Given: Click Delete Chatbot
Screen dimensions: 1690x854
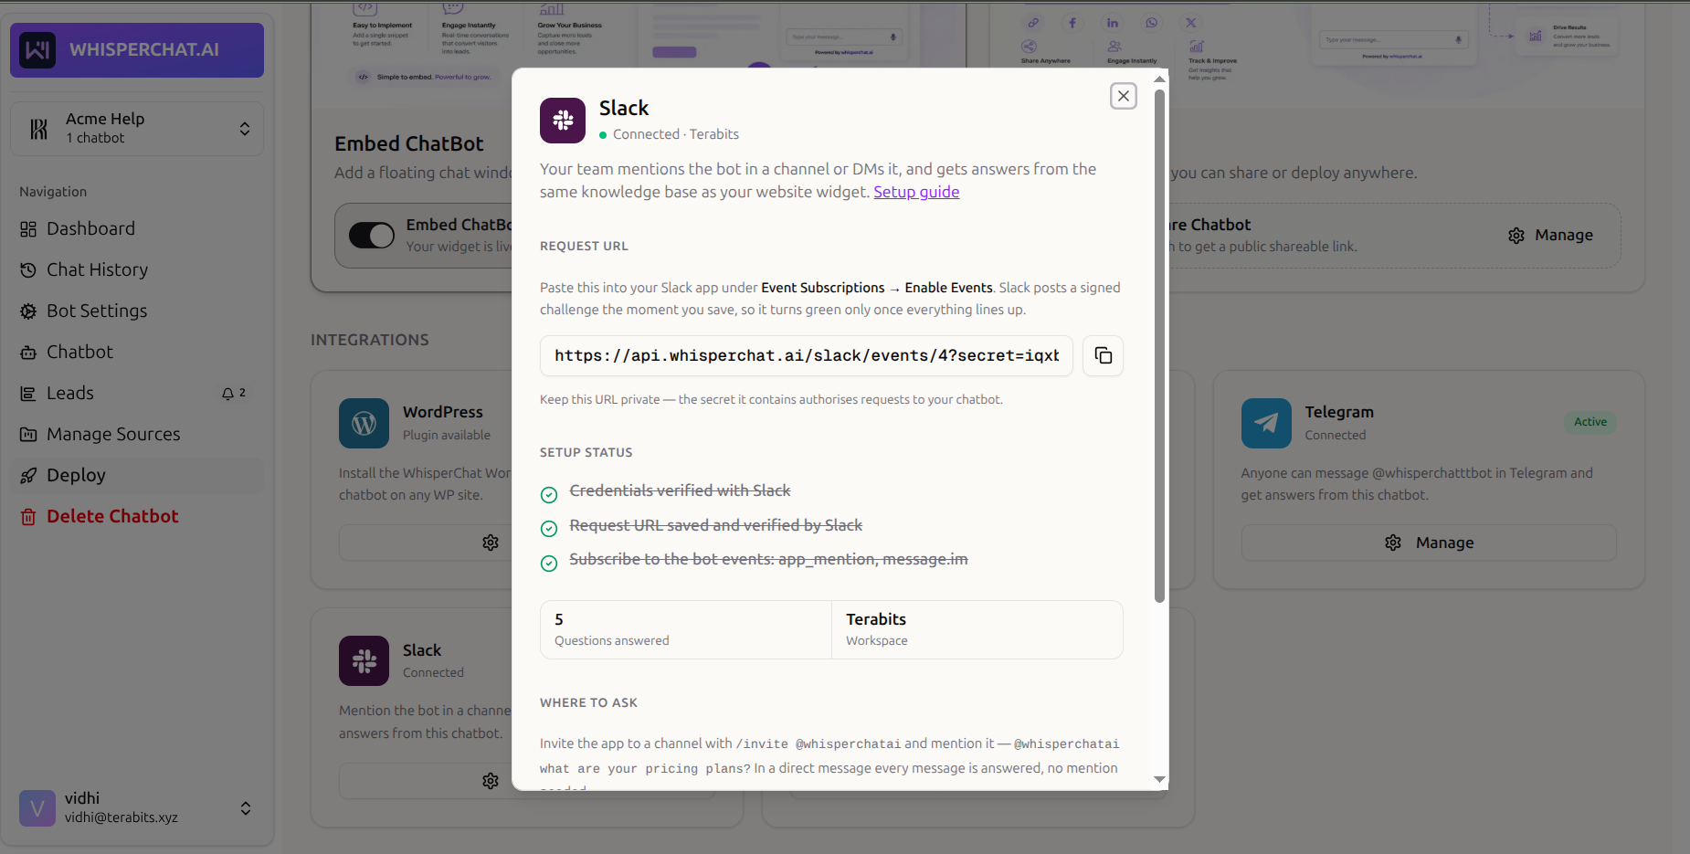Looking at the screenshot, I should tap(137, 516).
